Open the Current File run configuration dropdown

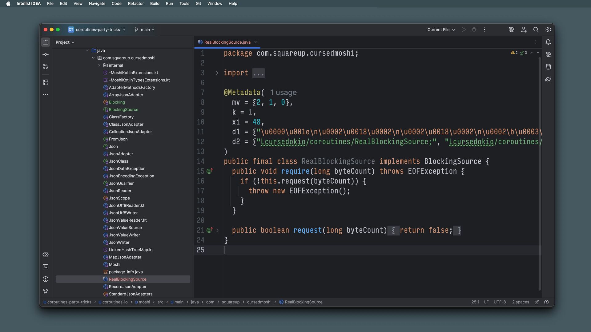coord(441,30)
